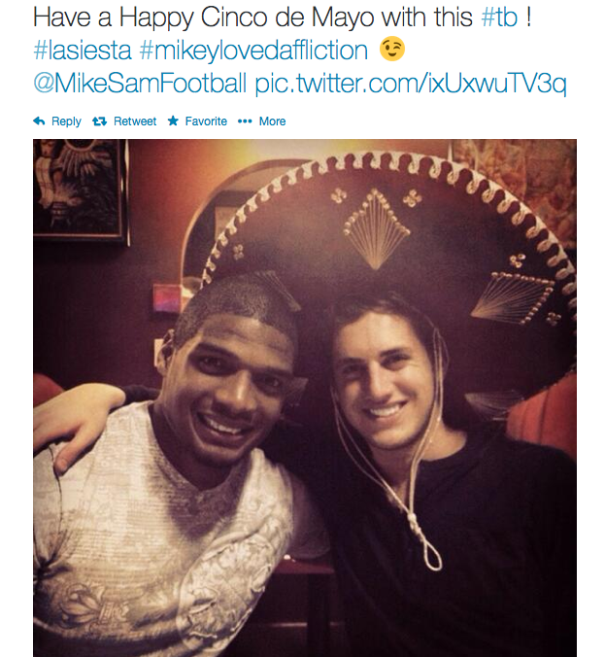This screenshot has height=657, width=605.
Task: Click the Reply text label
Action: click(66, 121)
